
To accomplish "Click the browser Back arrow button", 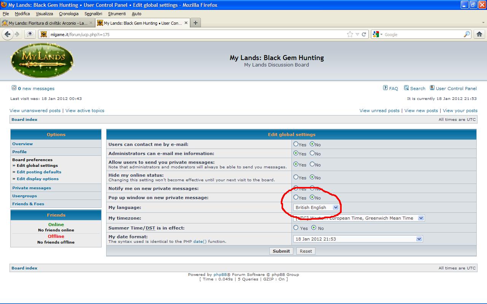I will 8,34.
